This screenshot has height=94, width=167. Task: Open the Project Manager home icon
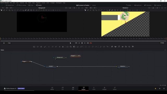pos(160,89)
